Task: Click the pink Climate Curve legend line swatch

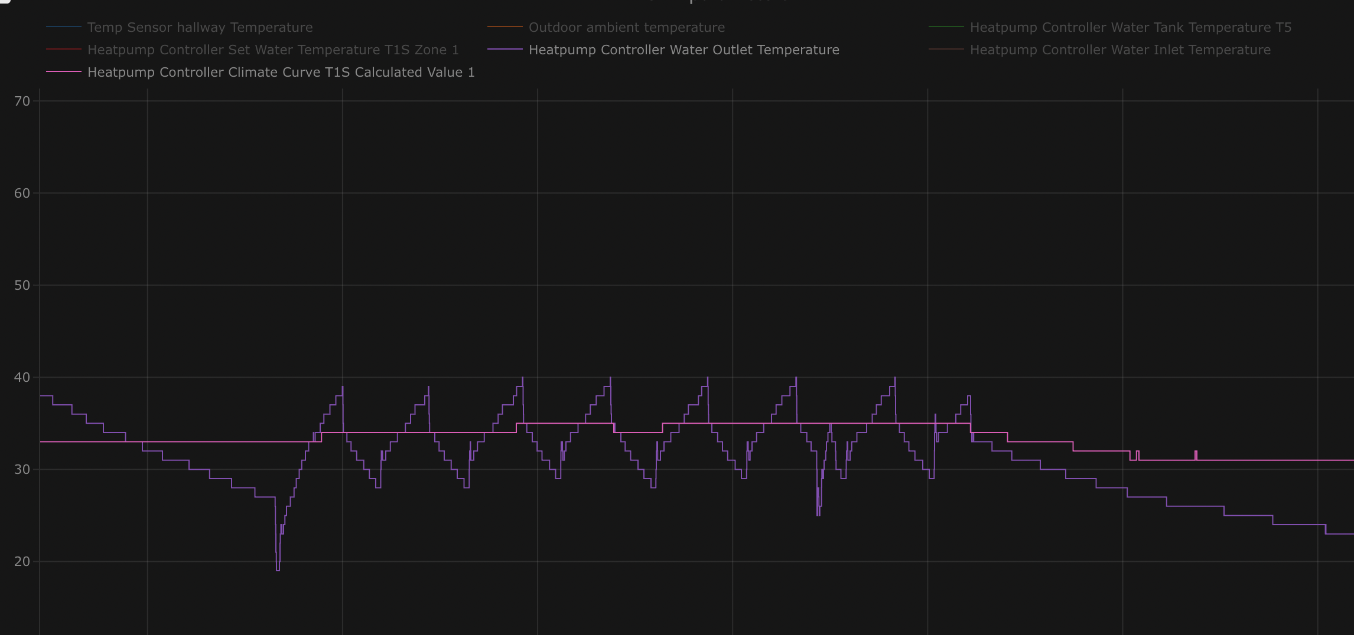Action: coord(64,72)
